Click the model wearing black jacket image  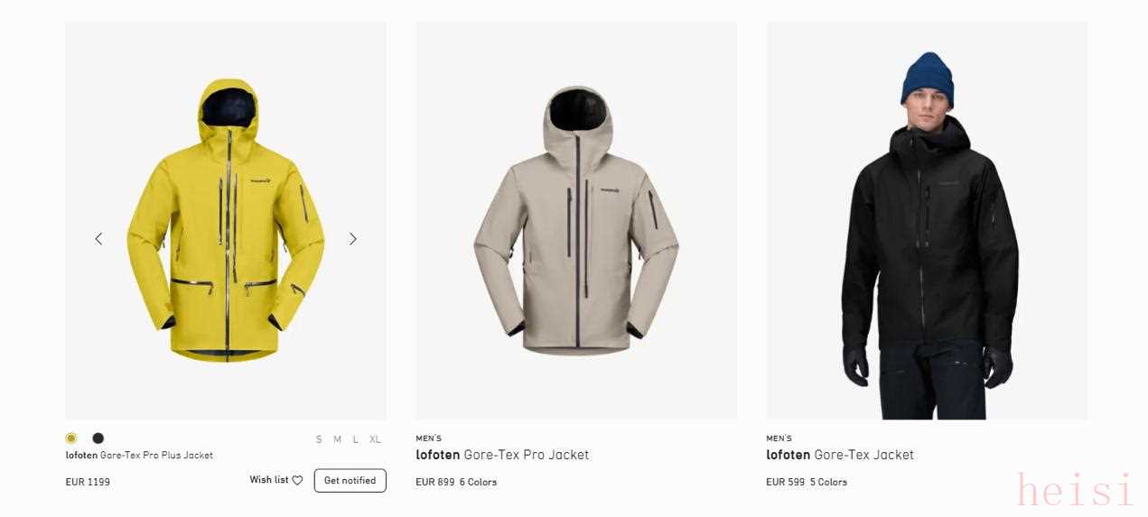(x=927, y=221)
